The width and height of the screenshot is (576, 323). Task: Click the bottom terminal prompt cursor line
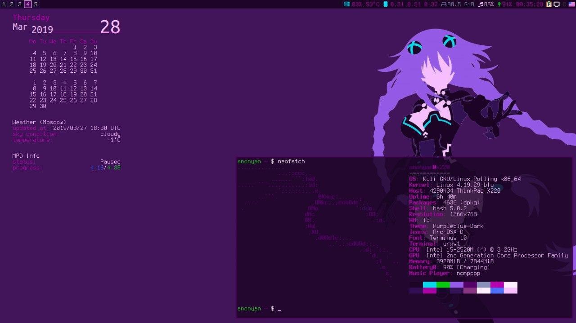click(x=259, y=309)
